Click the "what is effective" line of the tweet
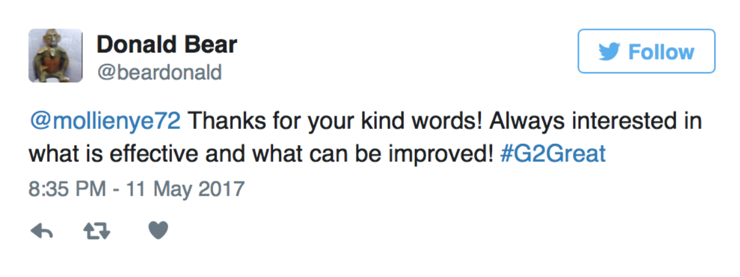 click(115, 155)
